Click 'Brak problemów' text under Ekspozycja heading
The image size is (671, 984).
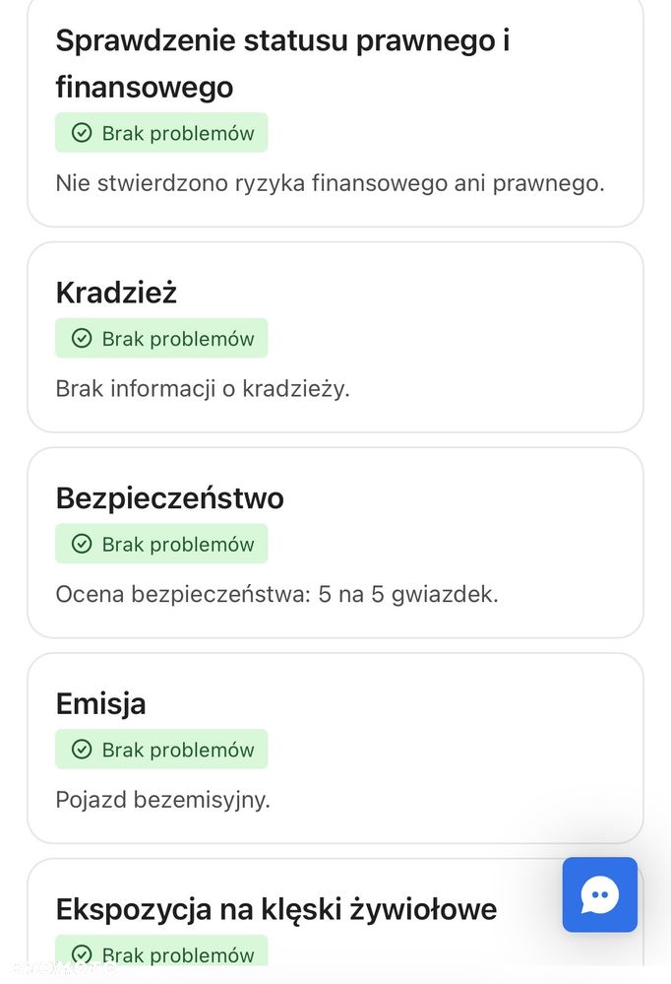click(178, 953)
